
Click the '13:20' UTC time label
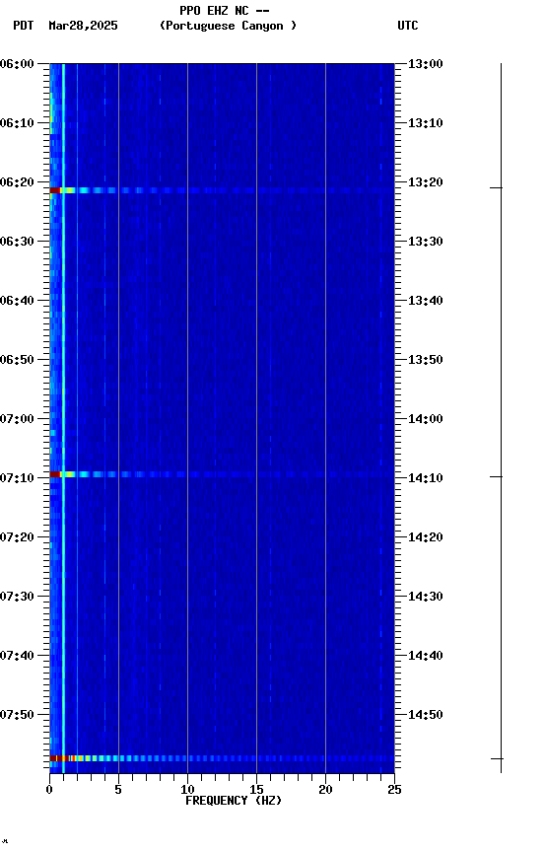[425, 182]
